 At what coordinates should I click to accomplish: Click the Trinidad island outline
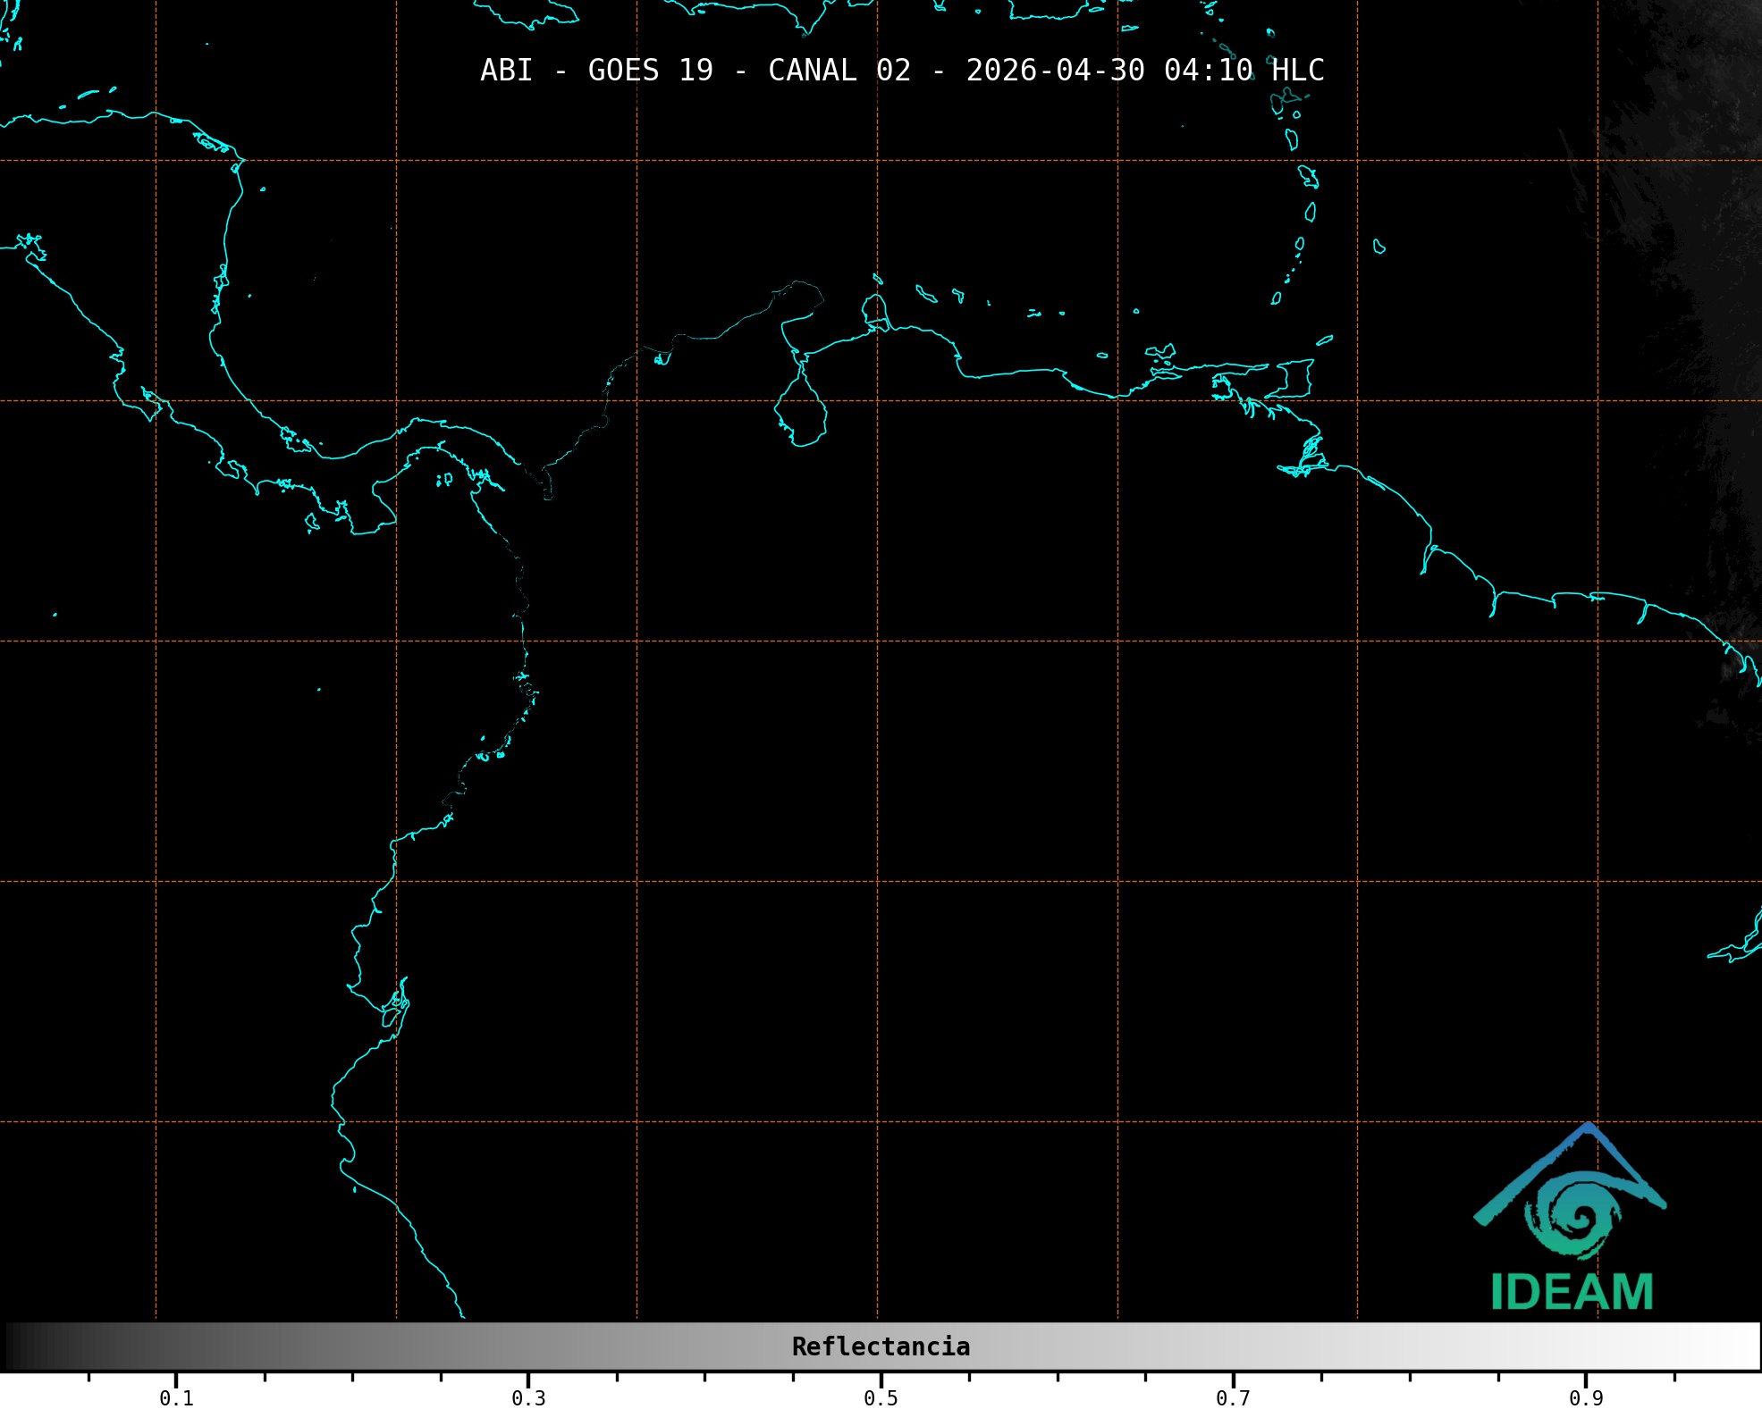click(1294, 379)
